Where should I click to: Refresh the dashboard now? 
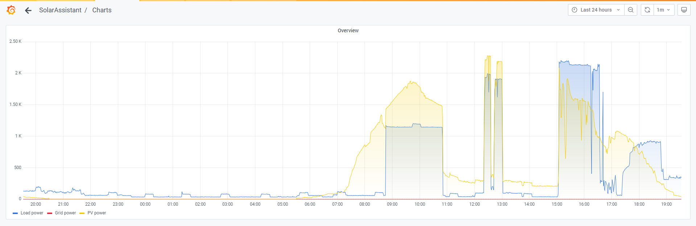647,10
